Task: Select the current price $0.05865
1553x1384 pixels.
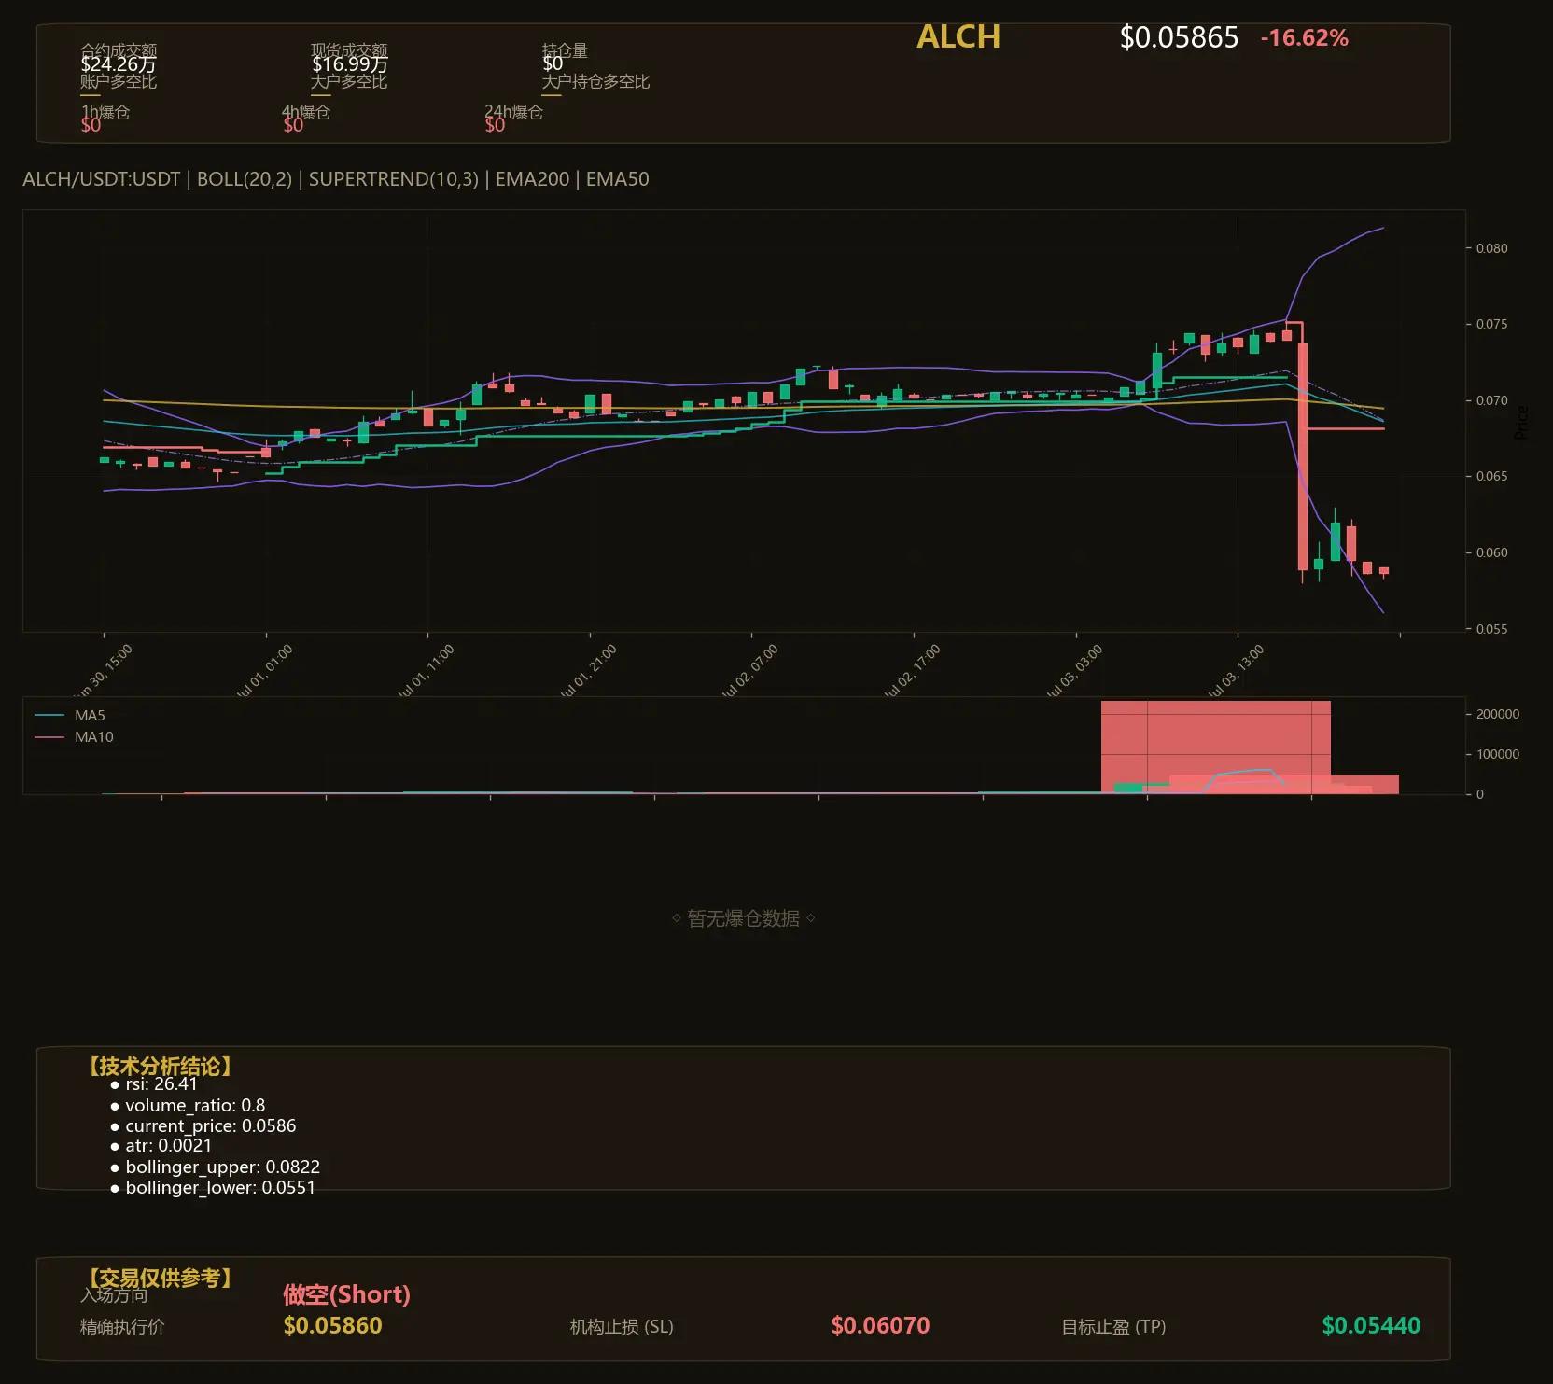Action: (1179, 37)
